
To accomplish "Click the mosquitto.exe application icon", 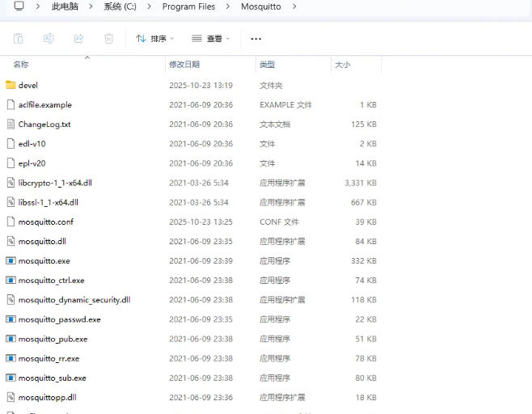I will click(x=11, y=261).
